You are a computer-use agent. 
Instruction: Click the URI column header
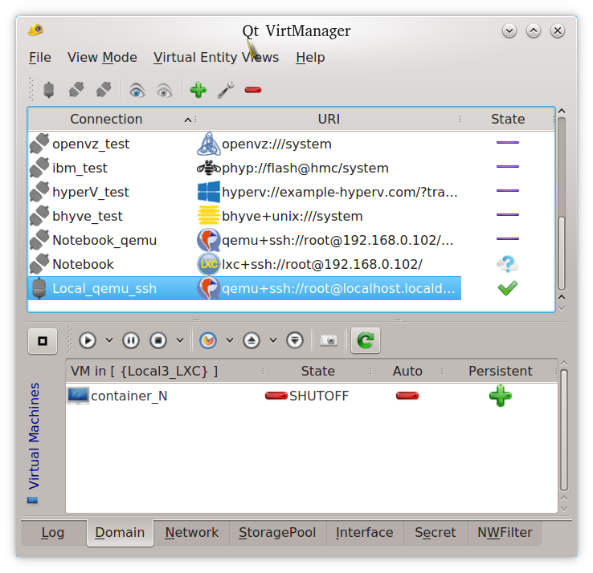tap(329, 120)
